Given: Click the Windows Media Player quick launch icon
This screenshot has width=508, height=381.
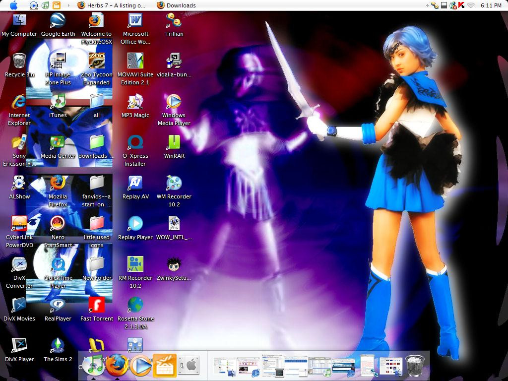Looking at the screenshot, I should coord(33,5).
